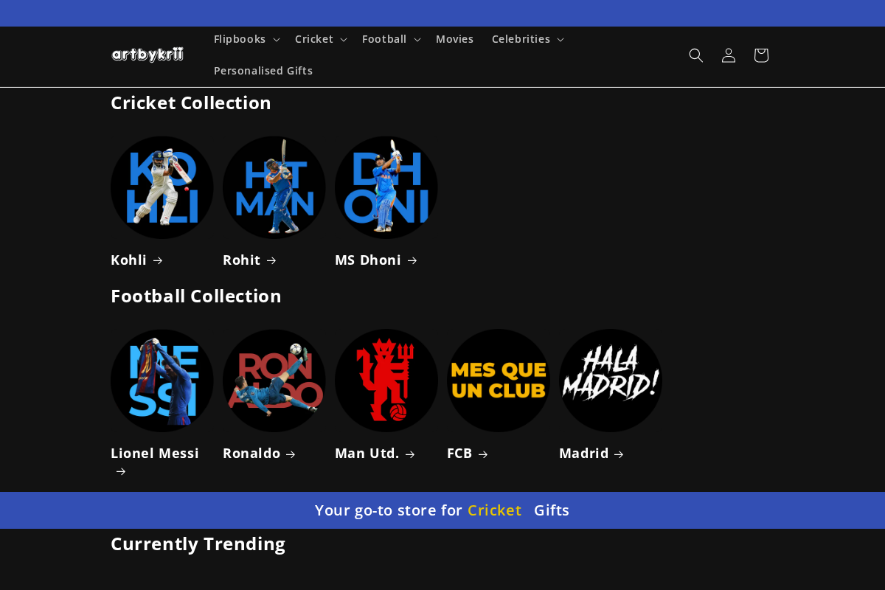The height and width of the screenshot is (590, 885).
Task: Open the shopping cart icon
Action: point(760,55)
